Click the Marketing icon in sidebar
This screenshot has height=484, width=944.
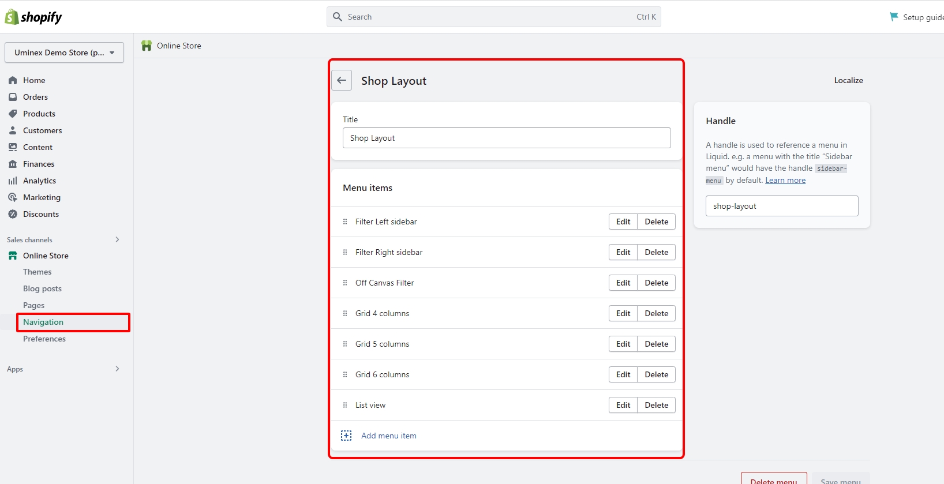(13, 197)
